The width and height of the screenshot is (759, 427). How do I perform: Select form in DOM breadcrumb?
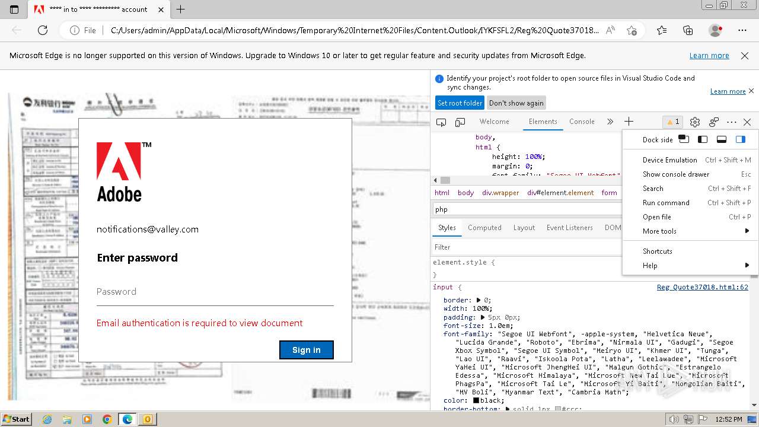click(609, 193)
